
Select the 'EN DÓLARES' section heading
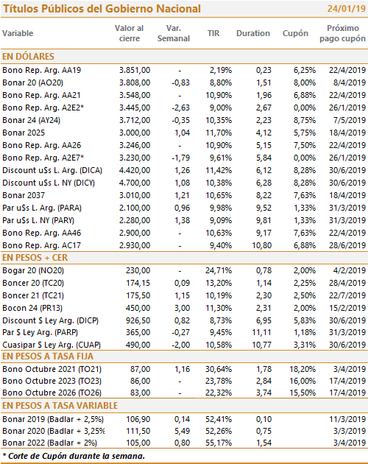(29, 56)
